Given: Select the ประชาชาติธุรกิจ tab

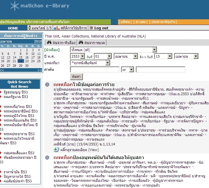Looking at the screenshot, I should pos(164,22).
